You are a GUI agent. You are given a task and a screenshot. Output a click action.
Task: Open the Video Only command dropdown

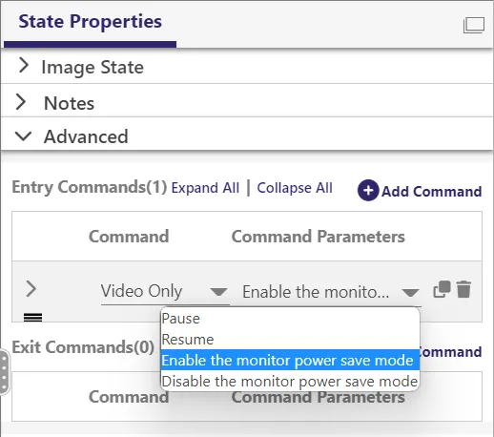click(165, 291)
